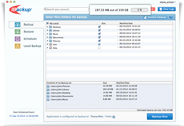Toggle the Lion drive partial checkbox
The width and height of the screenshot is (184, 126).
tap(99, 44)
